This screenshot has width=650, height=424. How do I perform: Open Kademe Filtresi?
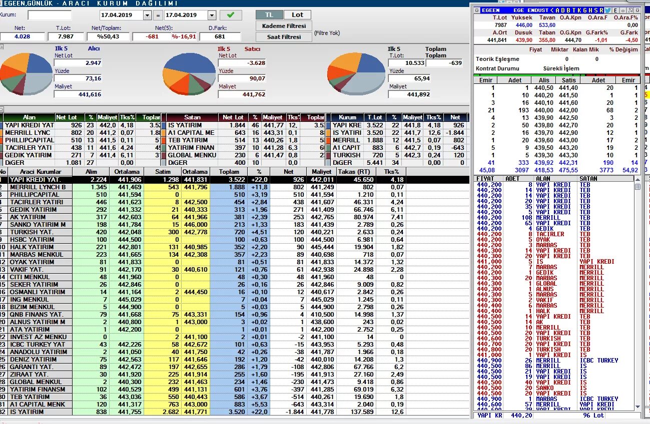(x=284, y=26)
